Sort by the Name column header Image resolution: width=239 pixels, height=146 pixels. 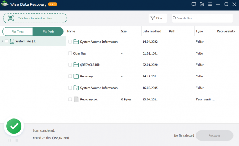point(93,31)
